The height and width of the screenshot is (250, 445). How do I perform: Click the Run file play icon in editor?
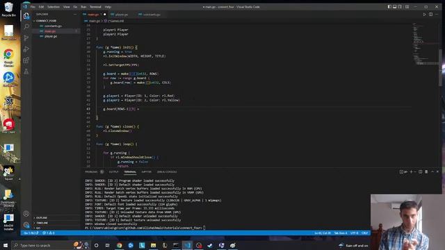click(425, 14)
